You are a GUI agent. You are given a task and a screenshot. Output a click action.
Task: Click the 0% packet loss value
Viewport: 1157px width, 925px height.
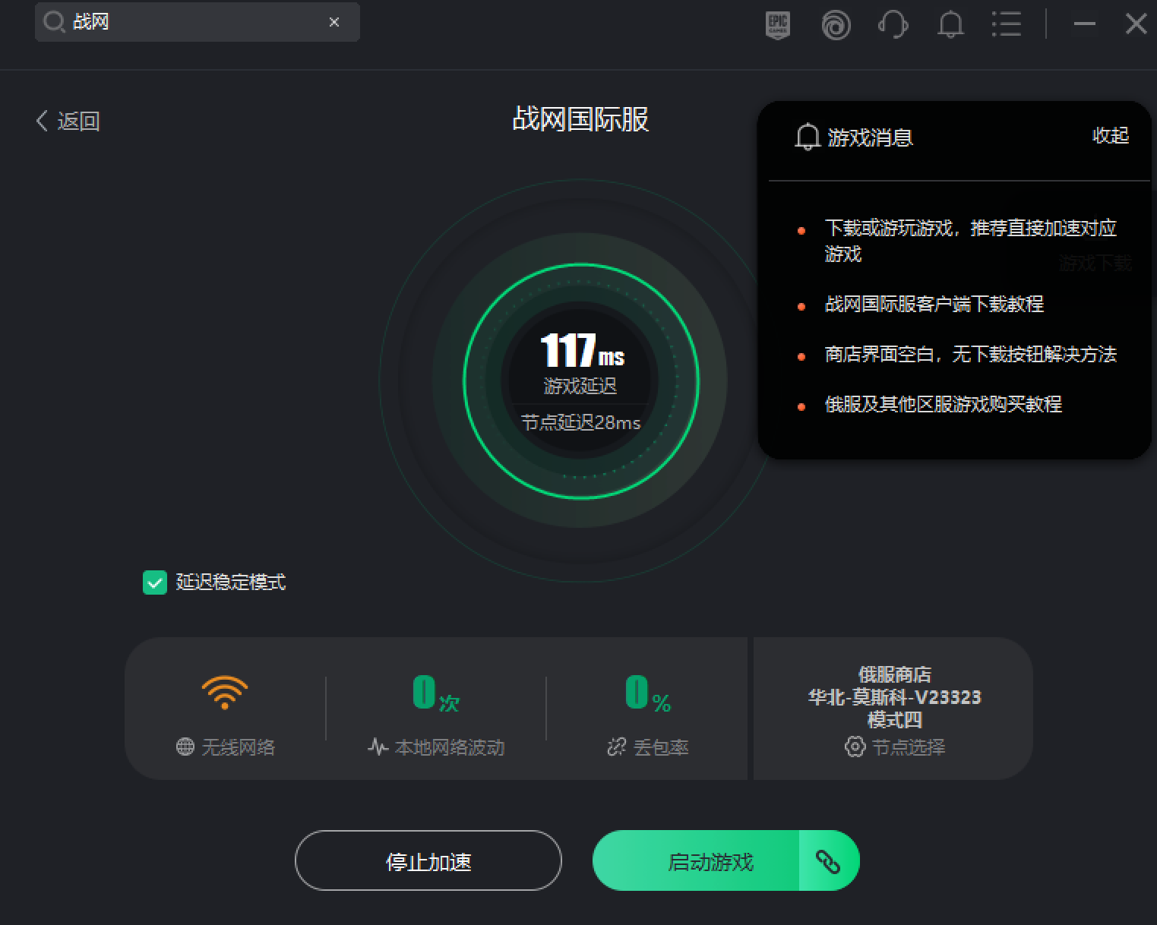[x=648, y=693]
